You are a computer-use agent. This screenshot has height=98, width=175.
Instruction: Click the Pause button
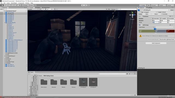tap(85, 5)
